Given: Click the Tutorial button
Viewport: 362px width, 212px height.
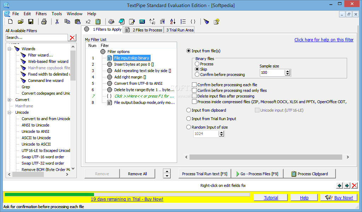Looking at the screenshot, I should point(271,198).
